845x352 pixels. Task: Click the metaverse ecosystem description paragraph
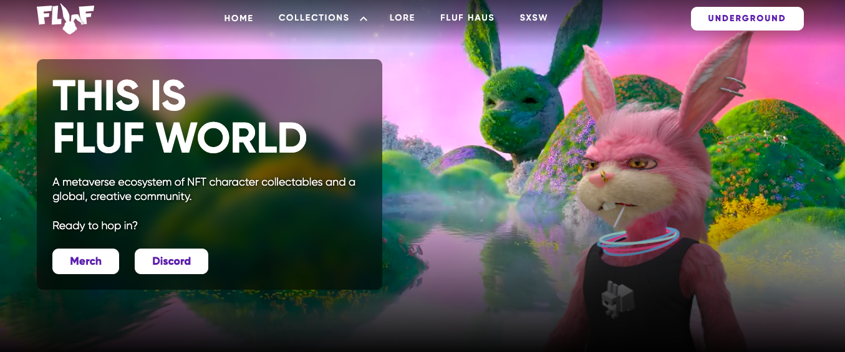pos(204,189)
